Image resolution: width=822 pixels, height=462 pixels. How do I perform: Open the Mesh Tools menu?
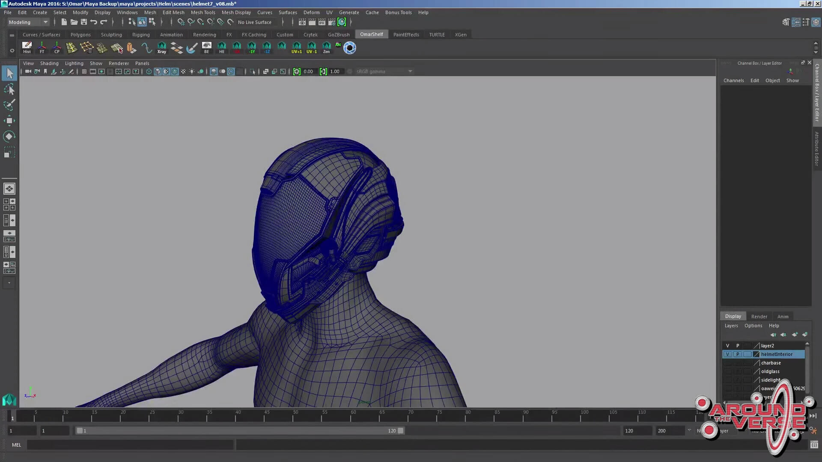pos(203,12)
